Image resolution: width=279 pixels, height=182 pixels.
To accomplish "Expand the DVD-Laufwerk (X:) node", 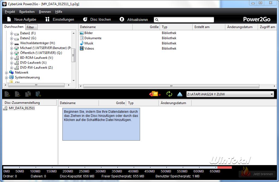I will [x=11, y=63].
